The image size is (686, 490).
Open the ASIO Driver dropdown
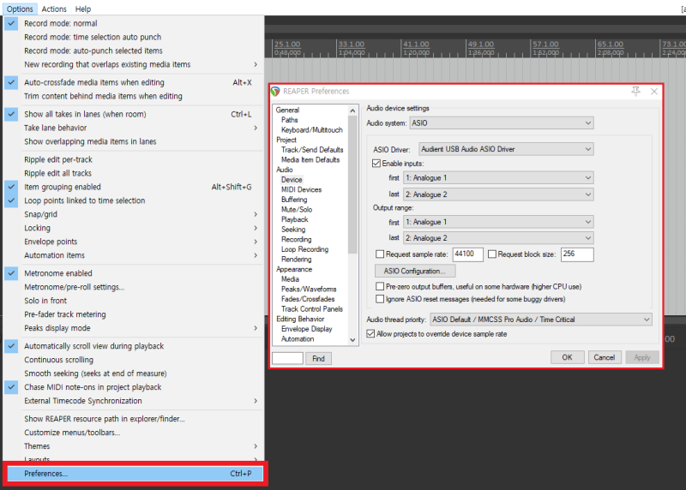tap(506, 149)
